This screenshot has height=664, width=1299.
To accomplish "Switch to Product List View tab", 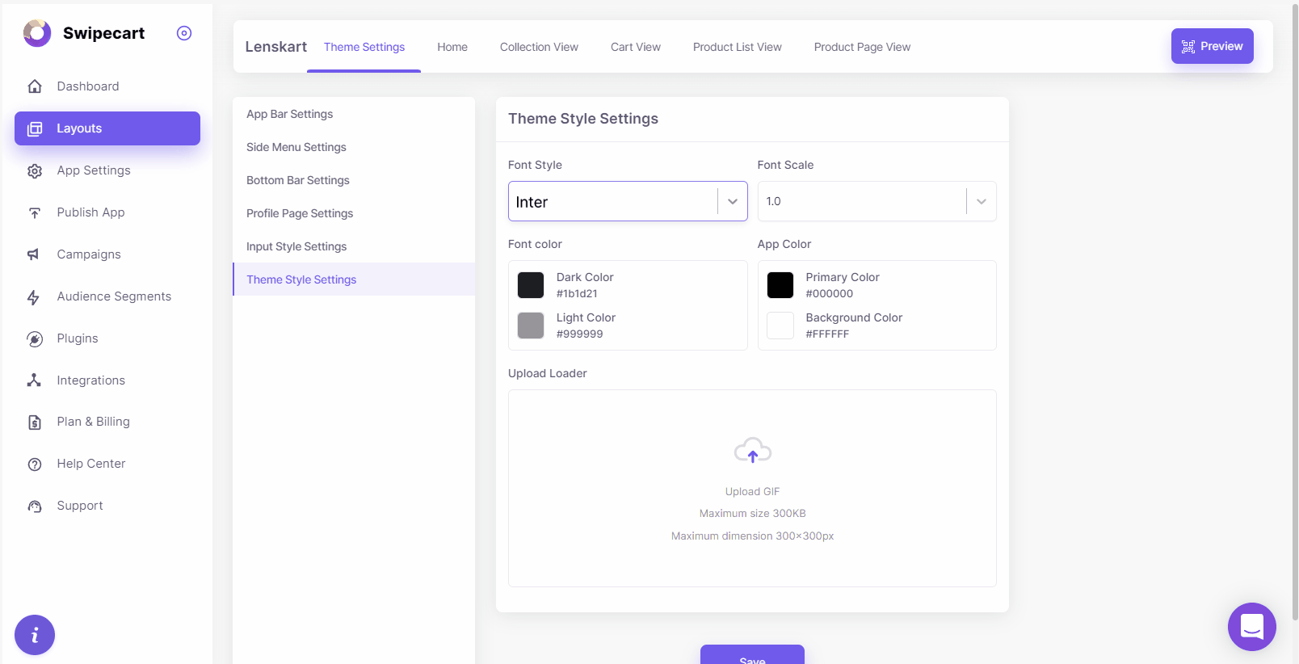I will [738, 47].
